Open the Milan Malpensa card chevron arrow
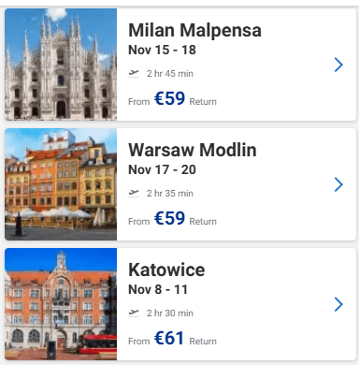The width and height of the screenshot is (359, 365). coord(338,65)
